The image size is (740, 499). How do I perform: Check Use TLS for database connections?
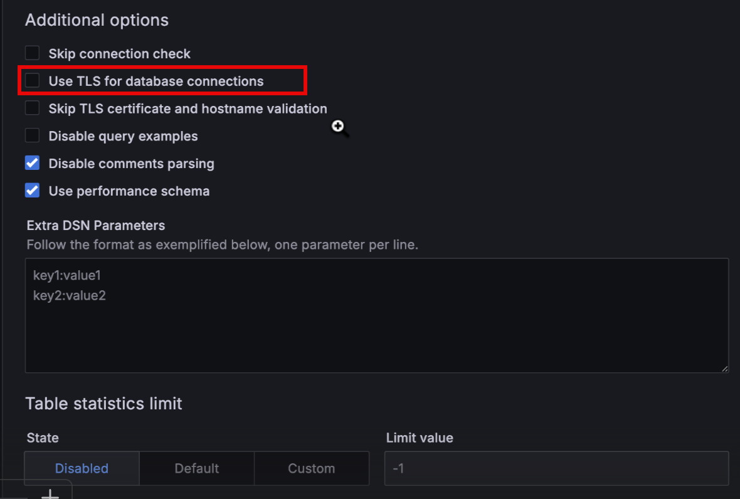[x=32, y=80]
